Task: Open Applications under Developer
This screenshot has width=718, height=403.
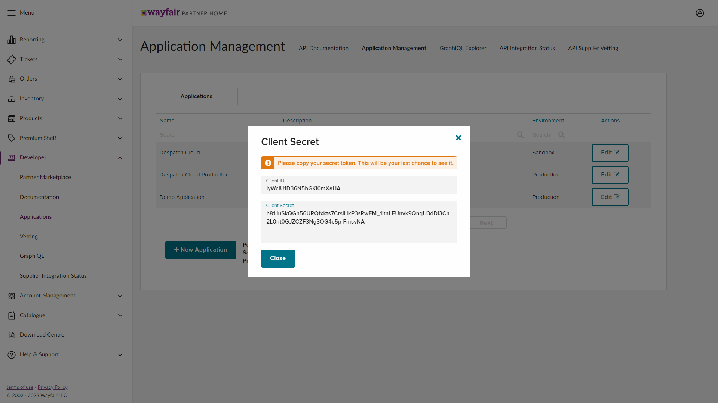Action: [36, 217]
